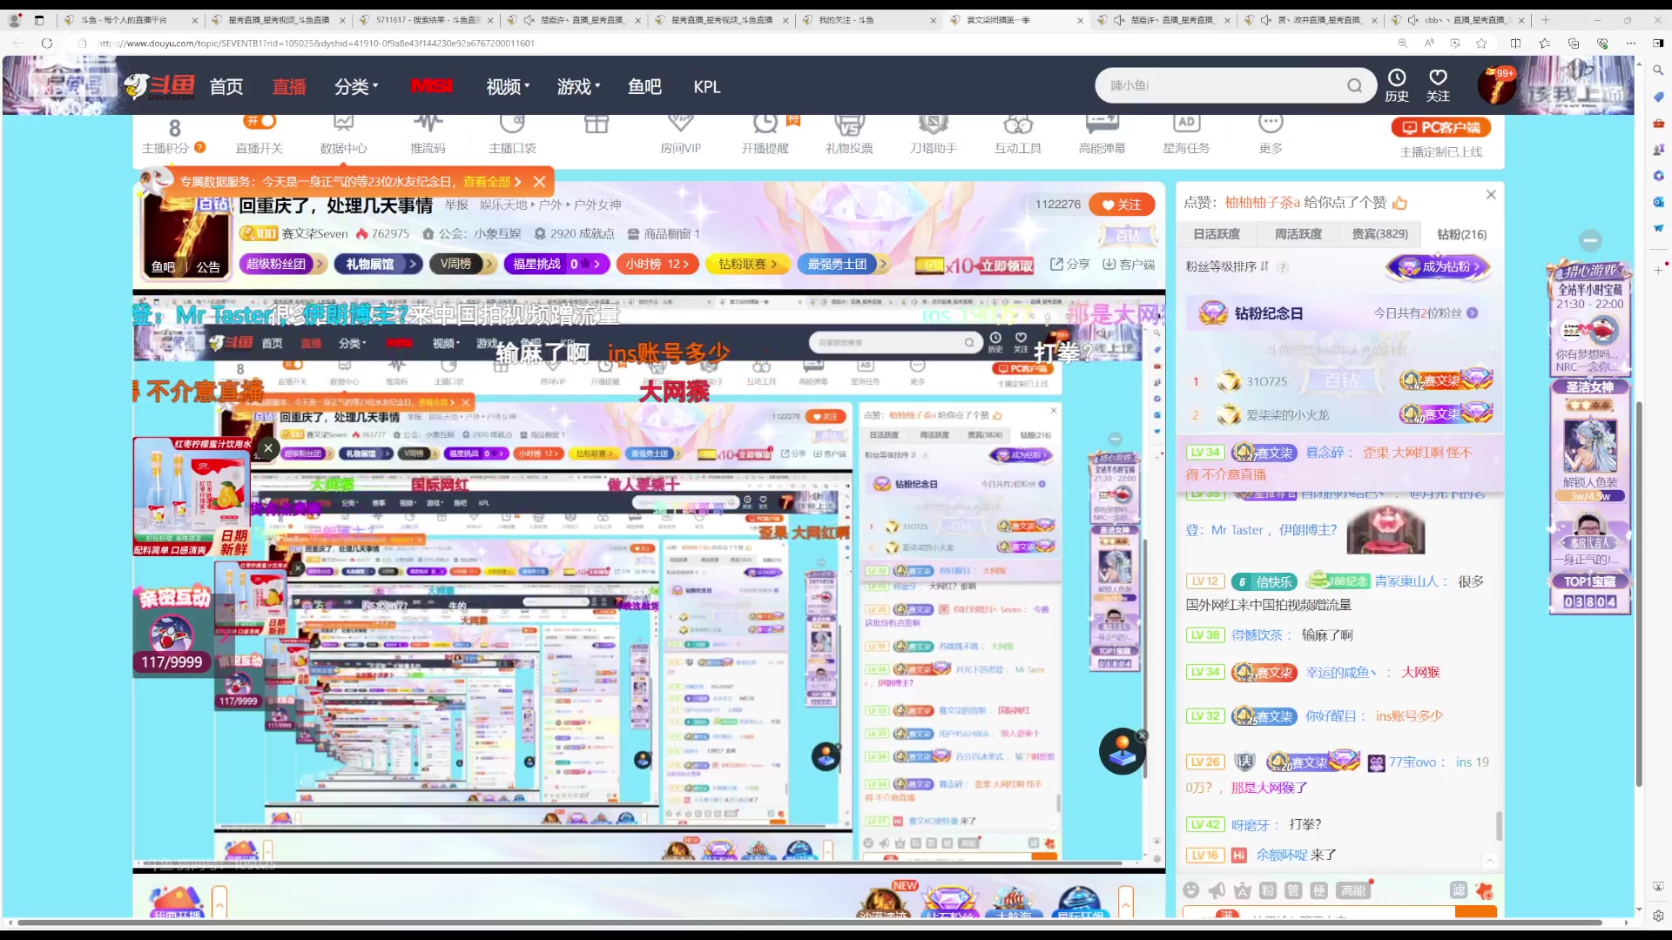Open the emoji picker in chat toolbar
This screenshot has height=940, width=1672.
[1191, 890]
